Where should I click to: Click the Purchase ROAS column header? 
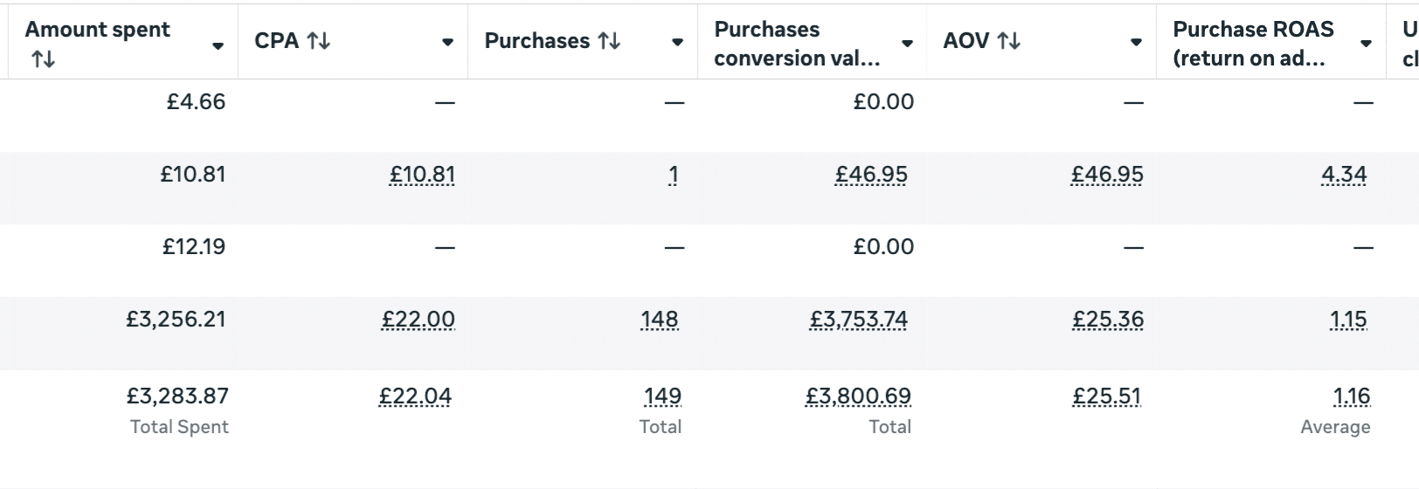[x=1253, y=43]
